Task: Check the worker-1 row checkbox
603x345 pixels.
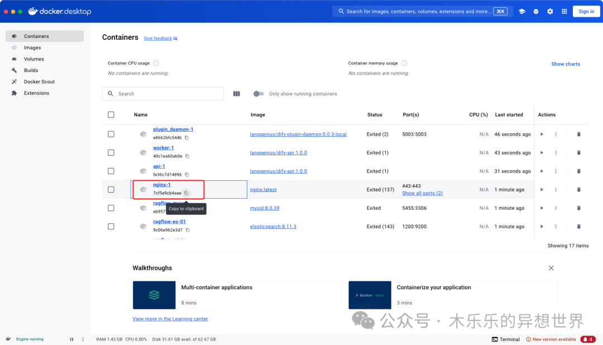Action: click(x=111, y=153)
